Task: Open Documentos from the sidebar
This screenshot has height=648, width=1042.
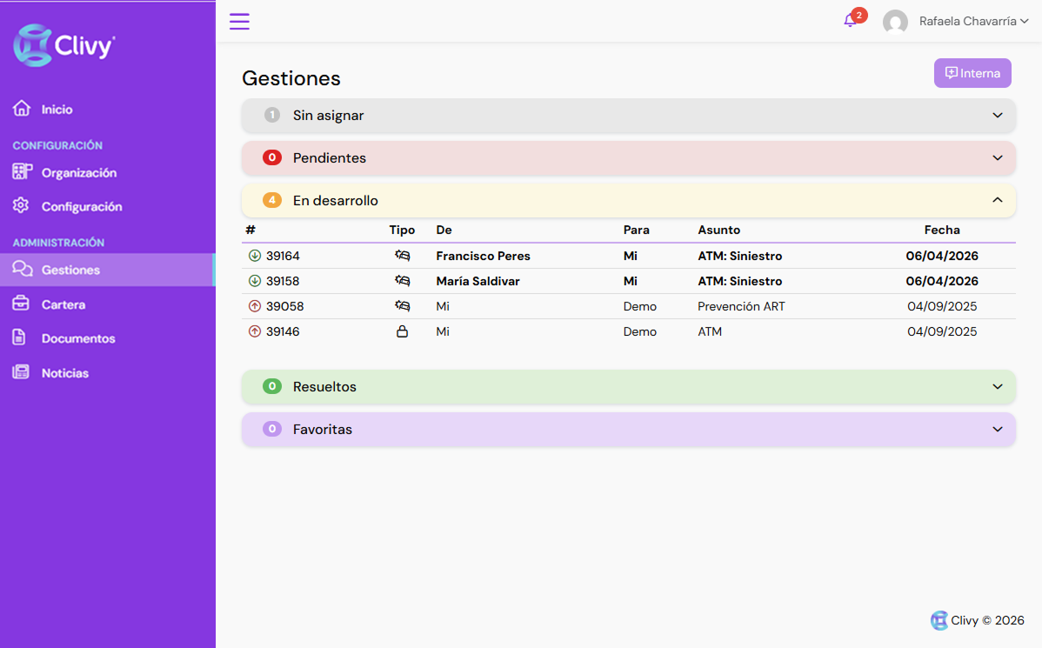Action: [x=77, y=338]
